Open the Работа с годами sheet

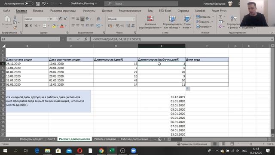tap(105, 139)
